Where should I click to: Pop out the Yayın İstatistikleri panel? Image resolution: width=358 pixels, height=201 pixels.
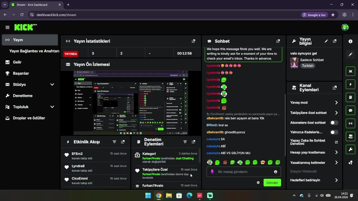[x=193, y=41]
